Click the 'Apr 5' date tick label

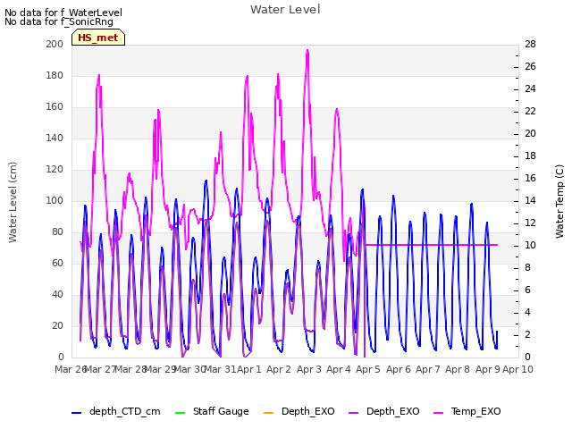368,369
